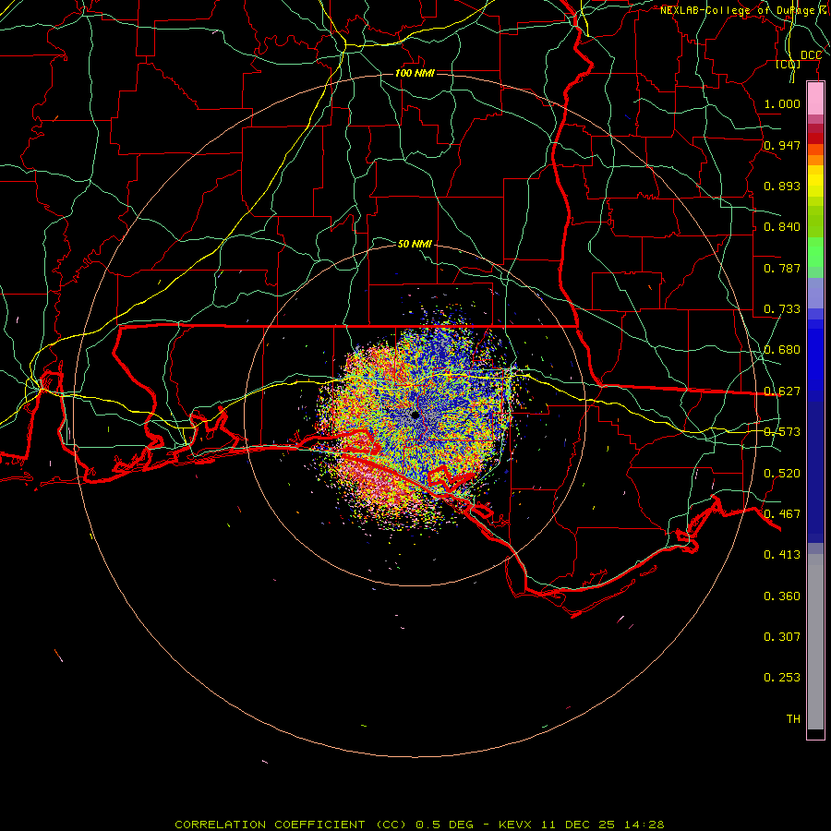Click the TH threshold label

click(x=793, y=719)
